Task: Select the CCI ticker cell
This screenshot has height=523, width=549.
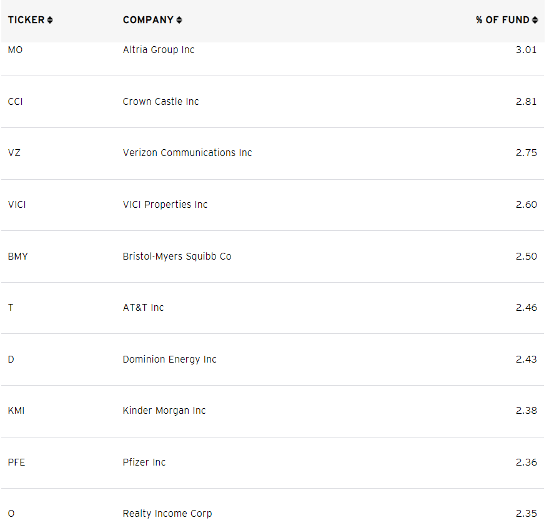Action: (15, 102)
